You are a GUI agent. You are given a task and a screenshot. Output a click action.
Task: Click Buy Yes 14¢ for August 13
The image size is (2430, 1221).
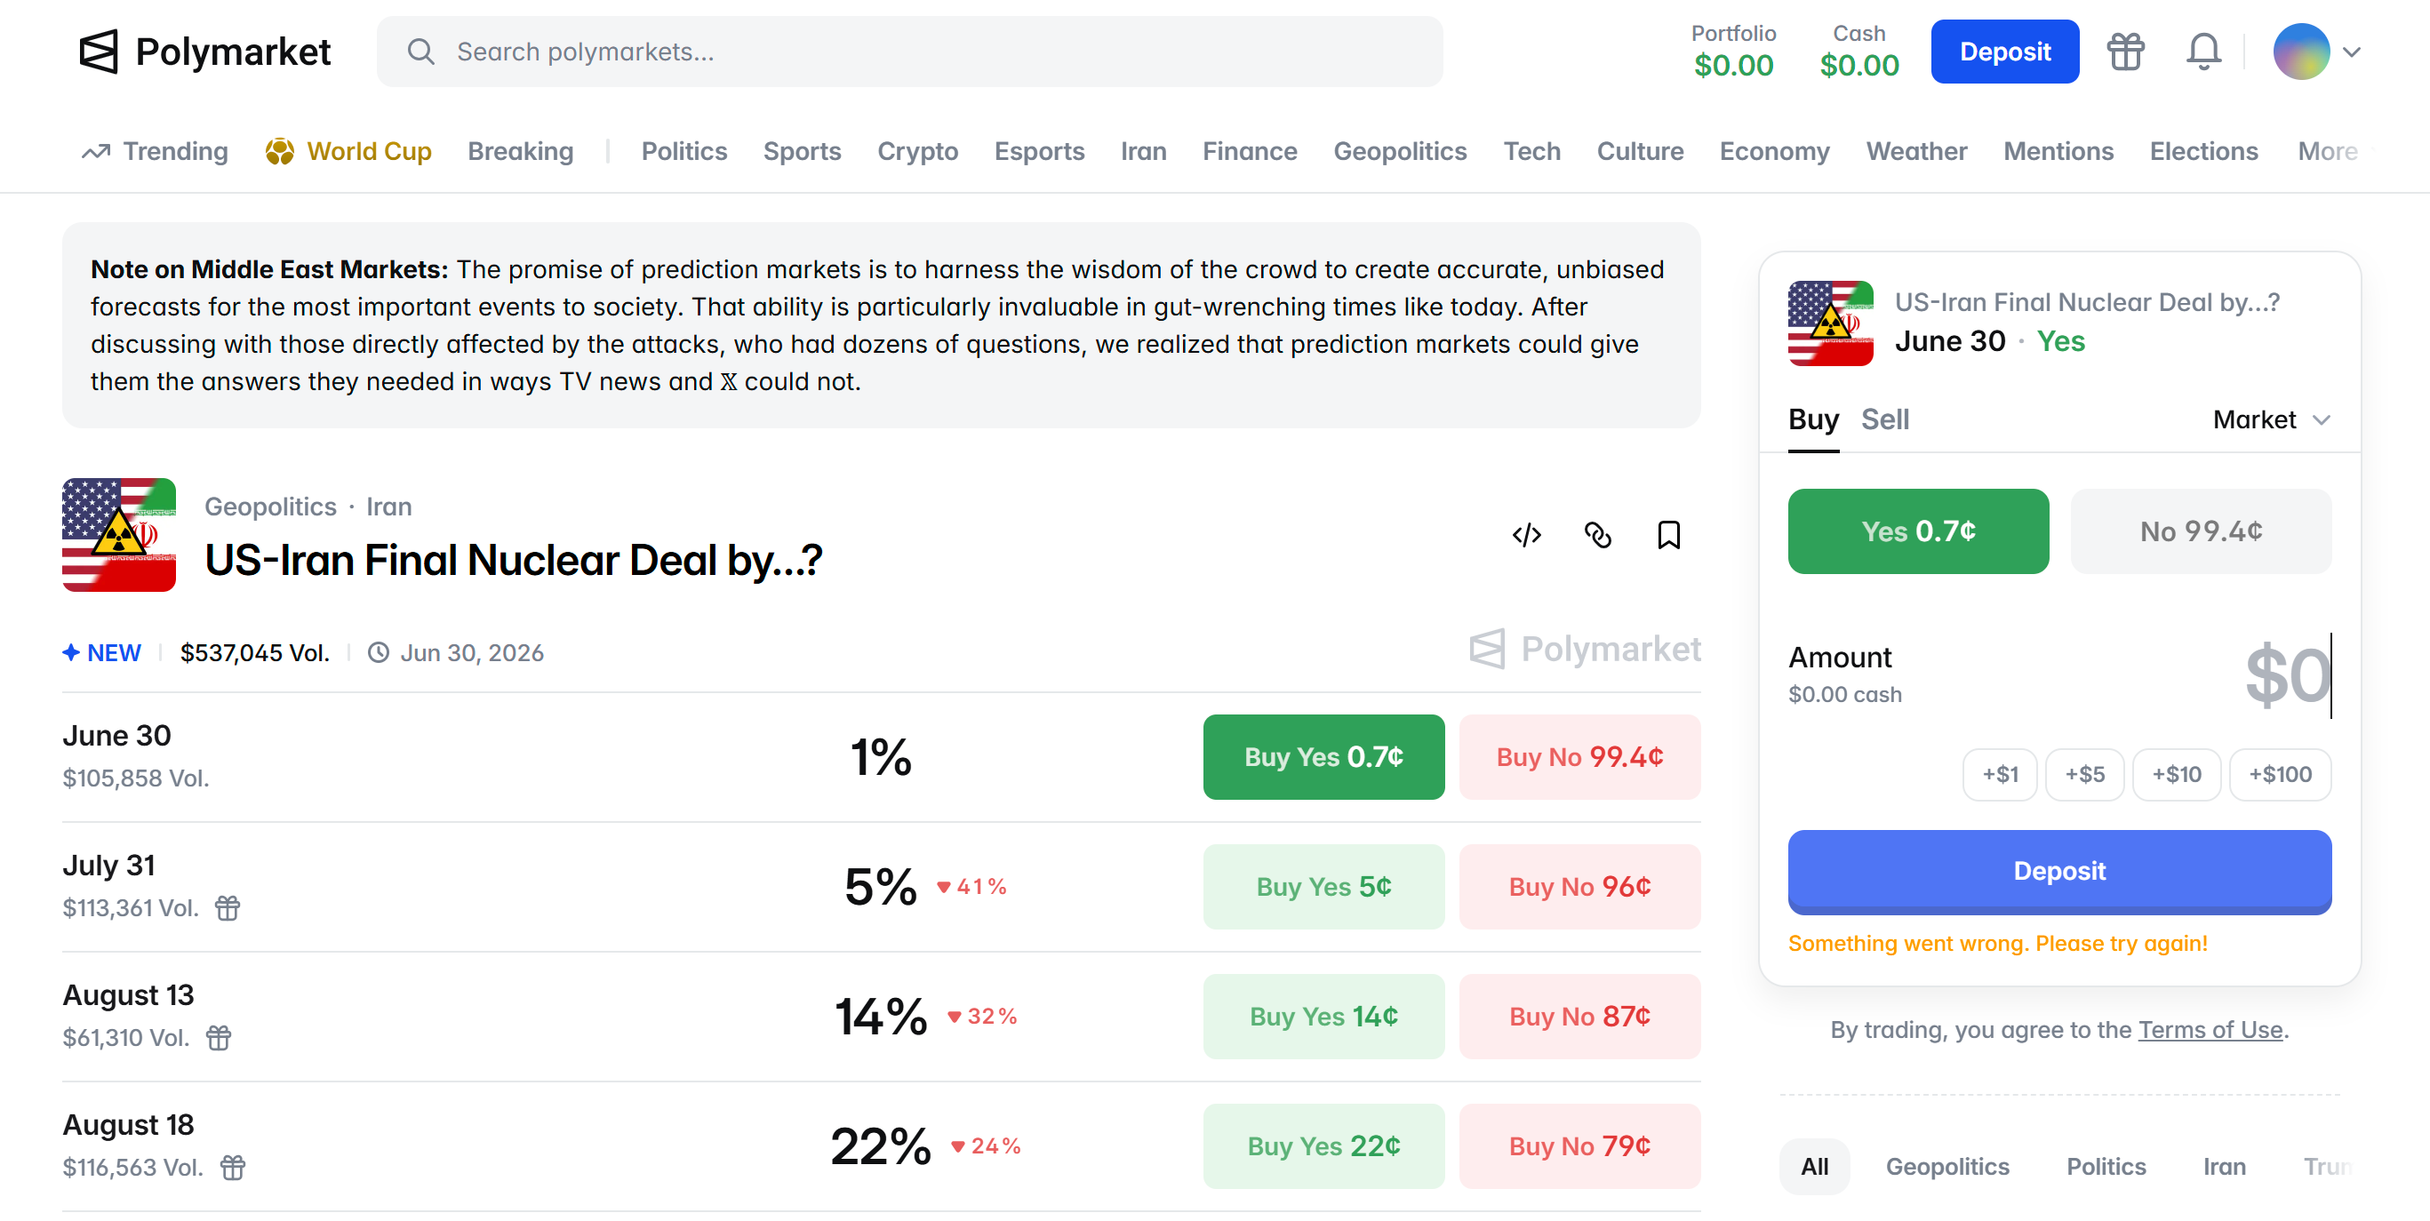[x=1323, y=1016]
